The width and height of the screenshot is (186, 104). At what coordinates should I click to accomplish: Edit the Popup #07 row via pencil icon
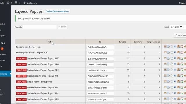point(169,58)
